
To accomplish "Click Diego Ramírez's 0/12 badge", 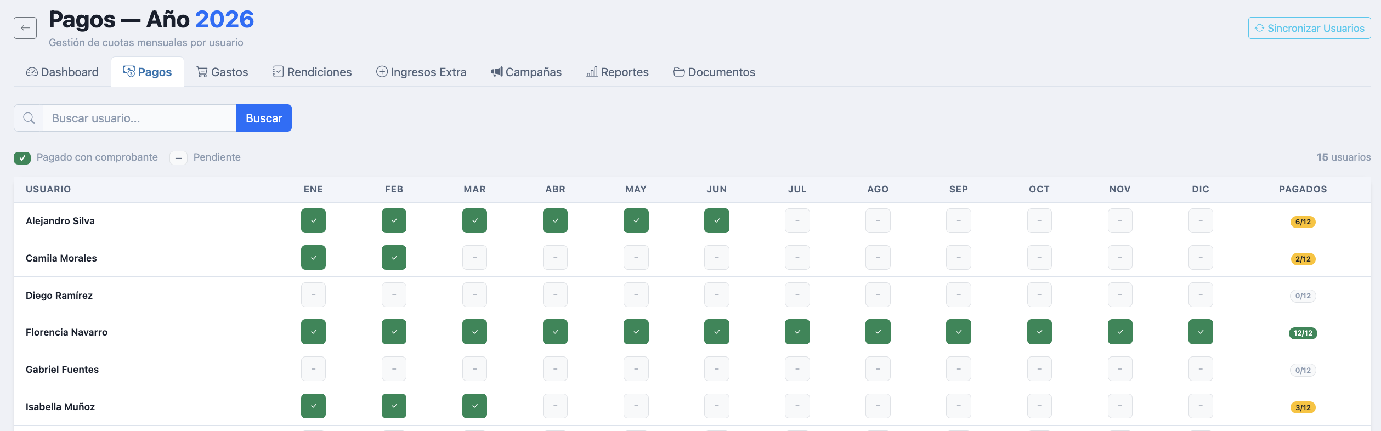I will click(x=1303, y=296).
